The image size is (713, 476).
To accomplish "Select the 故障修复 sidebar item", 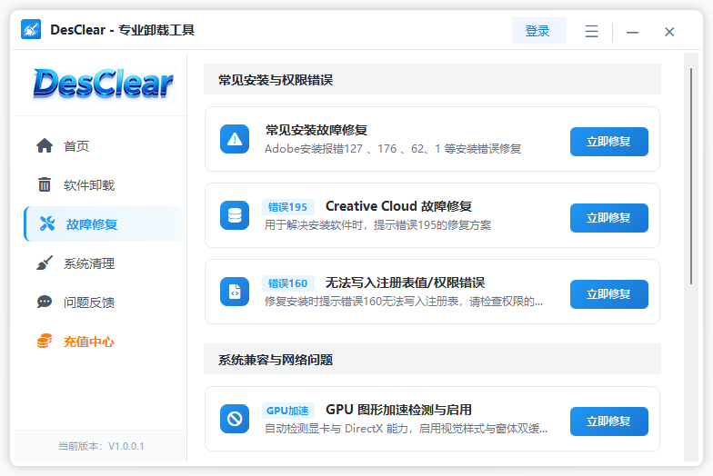I will pyautogui.click(x=104, y=223).
